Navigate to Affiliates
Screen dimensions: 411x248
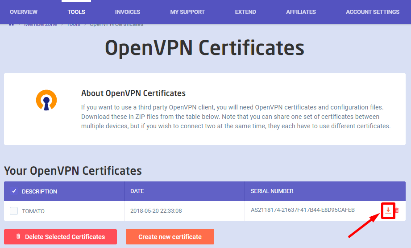pos(301,12)
